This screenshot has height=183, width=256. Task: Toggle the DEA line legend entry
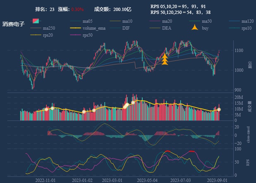[166, 28]
